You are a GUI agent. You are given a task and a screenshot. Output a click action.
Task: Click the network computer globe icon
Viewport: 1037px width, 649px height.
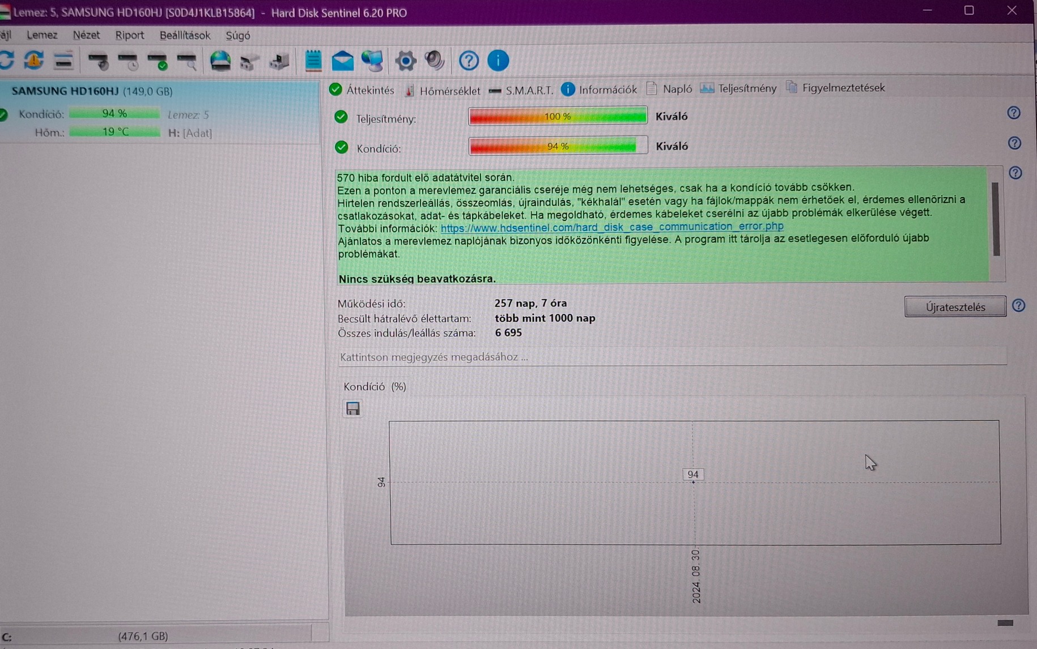pos(373,61)
